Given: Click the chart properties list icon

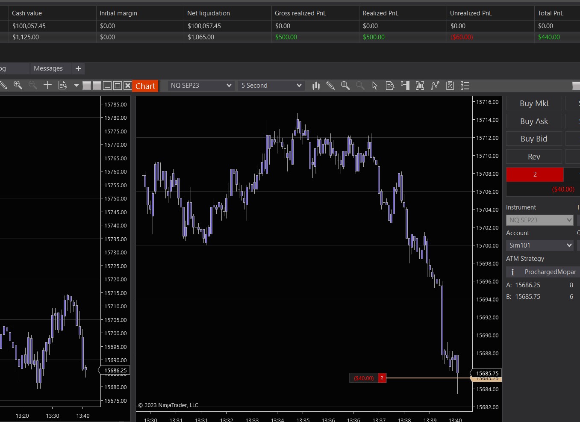Looking at the screenshot, I should pos(465,86).
